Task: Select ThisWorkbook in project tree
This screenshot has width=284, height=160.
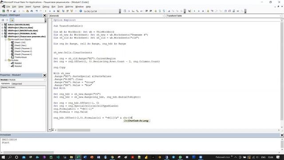Action: 20,57
